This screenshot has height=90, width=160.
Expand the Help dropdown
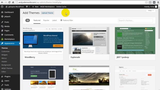151,10
